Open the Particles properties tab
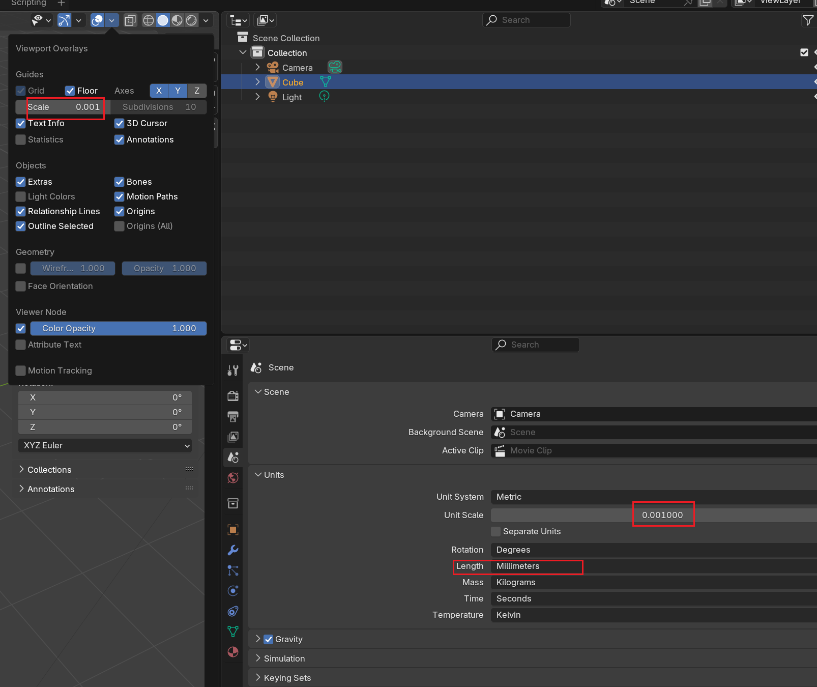Screen dimensions: 817x687 233,570
